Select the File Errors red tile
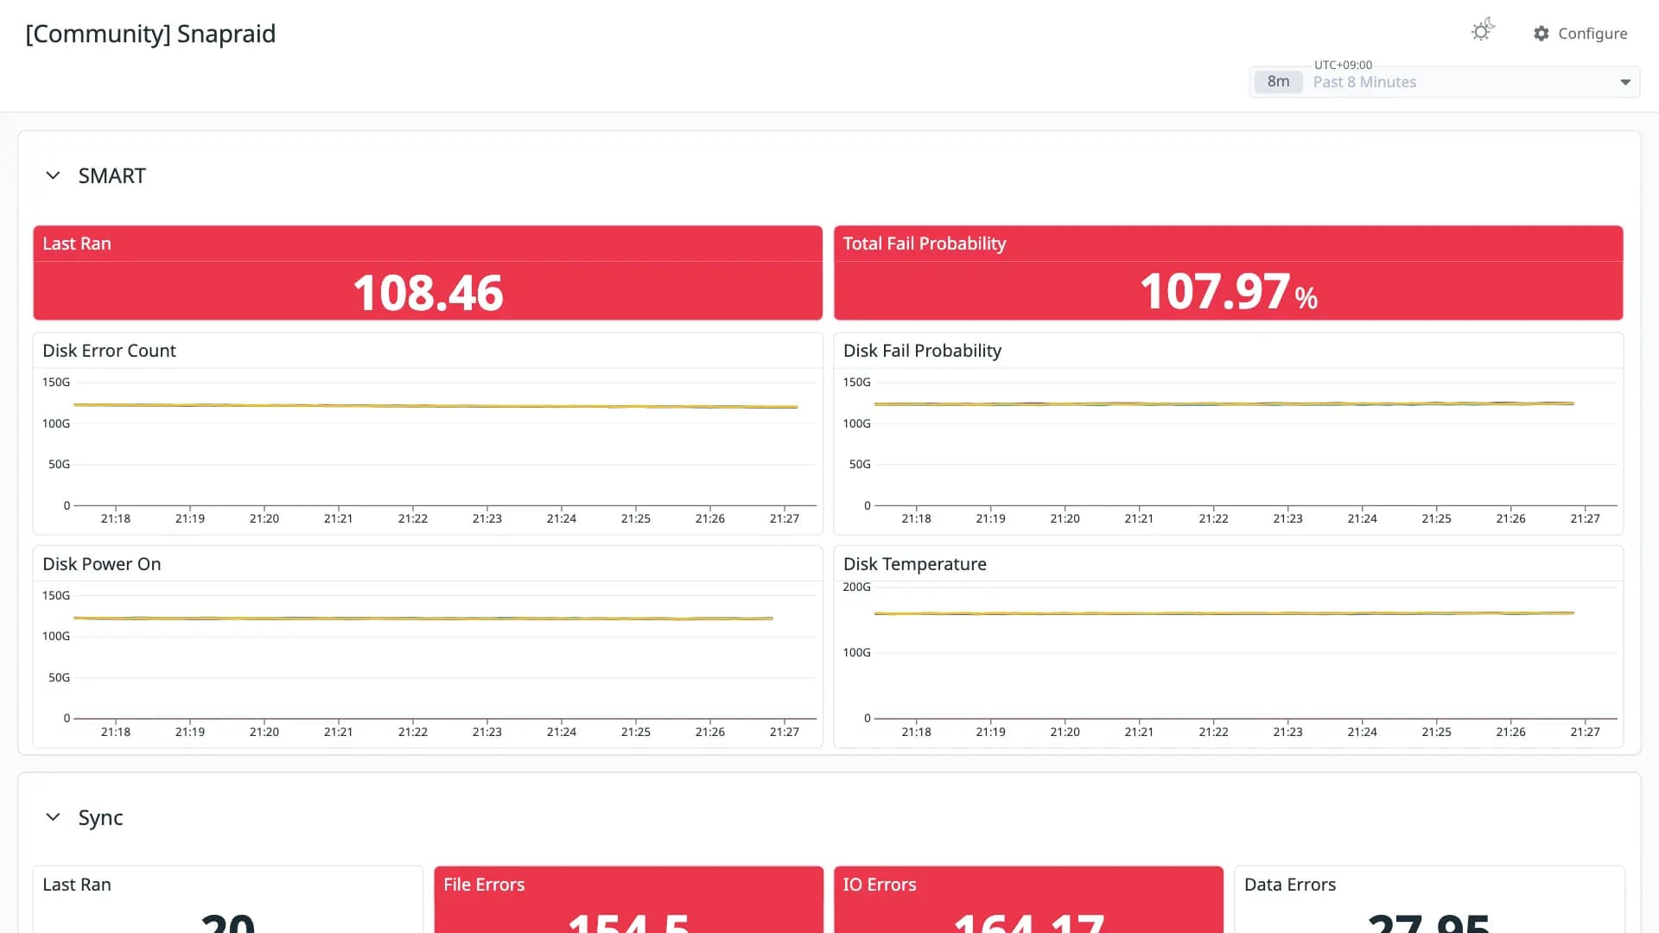1659x933 pixels. click(628, 899)
